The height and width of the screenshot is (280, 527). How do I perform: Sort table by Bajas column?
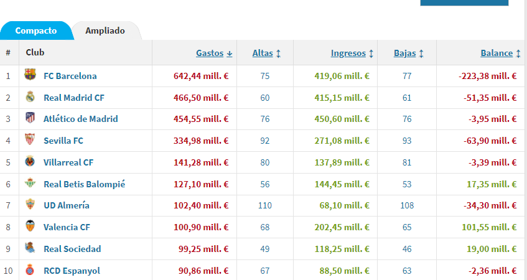pyautogui.click(x=408, y=53)
